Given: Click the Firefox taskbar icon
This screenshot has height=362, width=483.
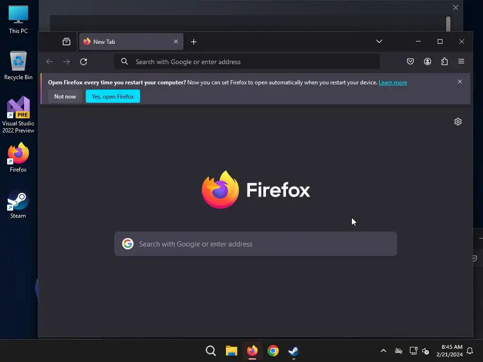Looking at the screenshot, I should point(252,351).
